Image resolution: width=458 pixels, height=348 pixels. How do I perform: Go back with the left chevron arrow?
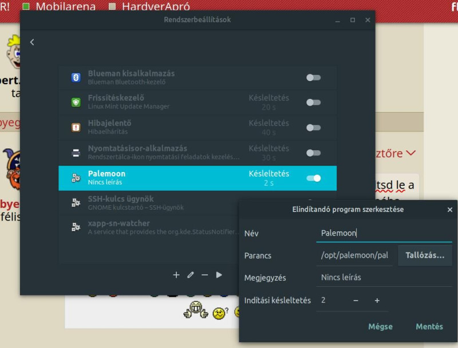[32, 42]
